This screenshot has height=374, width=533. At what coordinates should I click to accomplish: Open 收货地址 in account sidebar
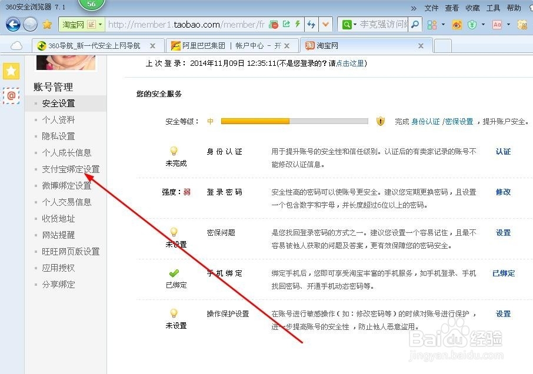58,218
